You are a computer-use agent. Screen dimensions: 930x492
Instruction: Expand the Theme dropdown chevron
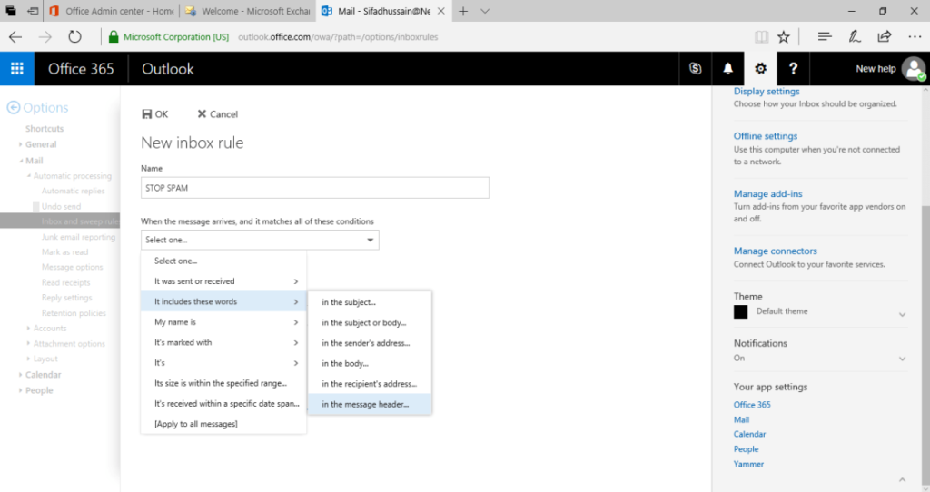tap(902, 314)
